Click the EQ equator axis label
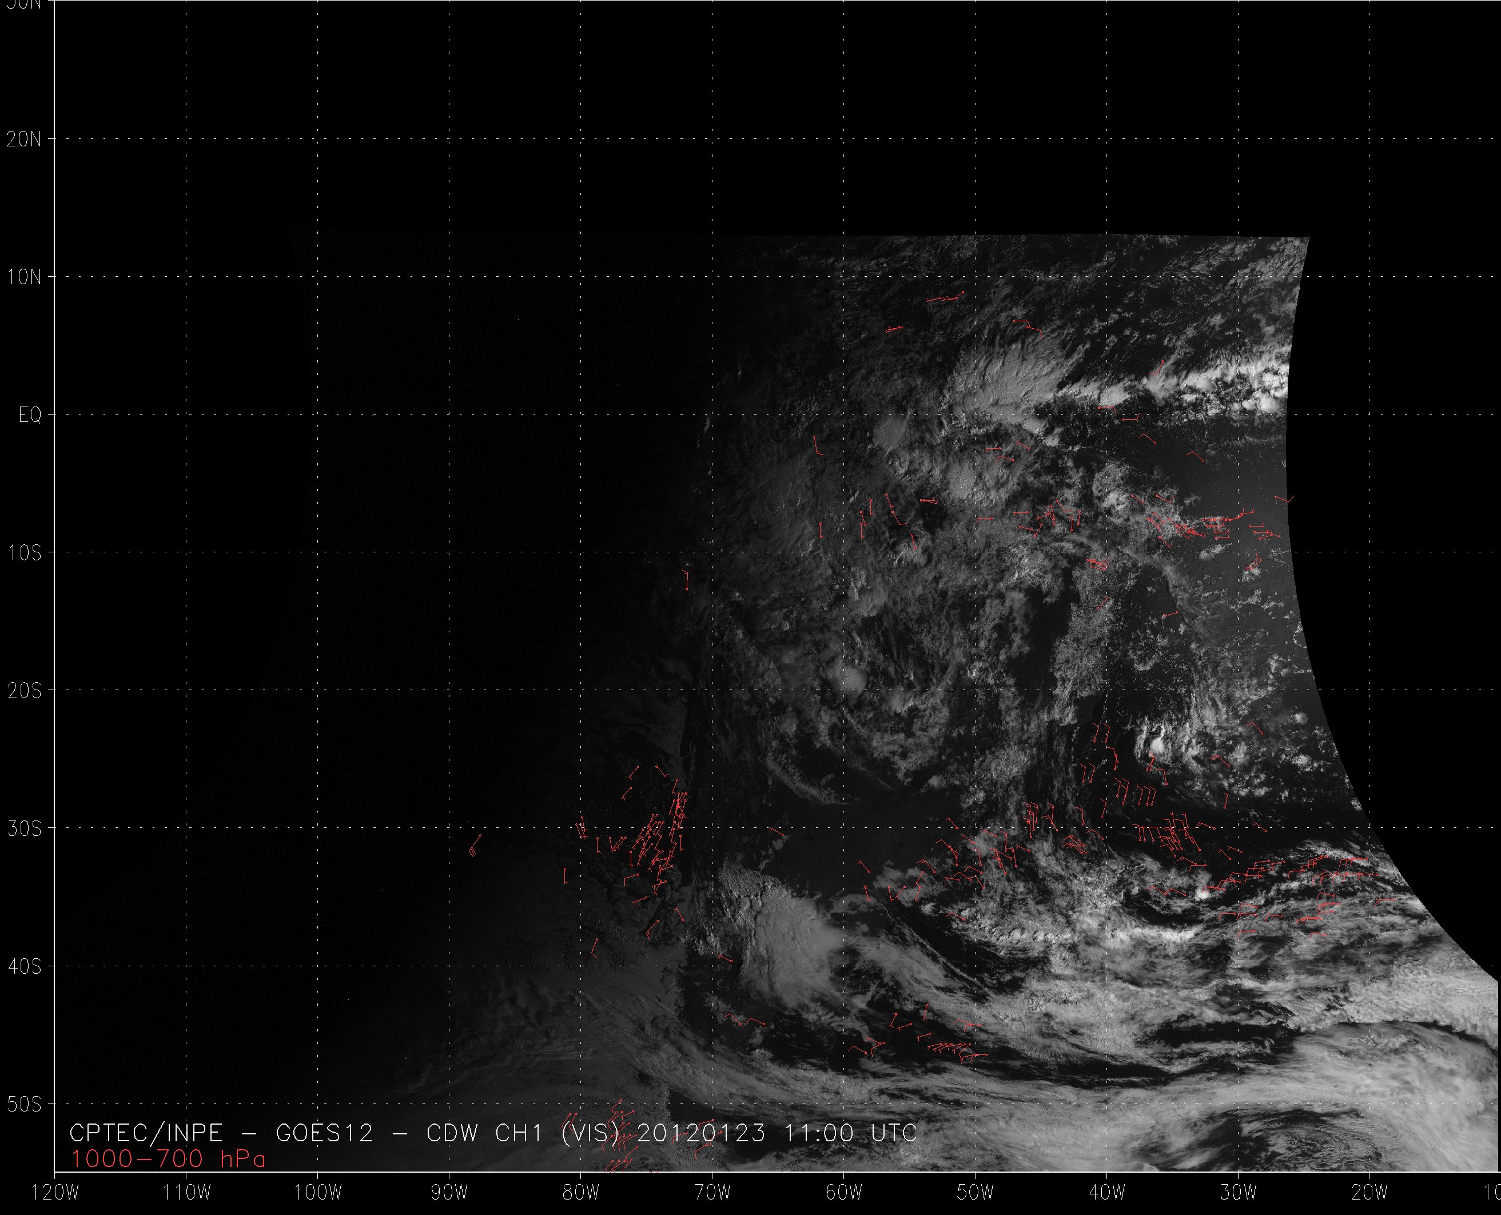The image size is (1501, 1215). tap(30, 416)
